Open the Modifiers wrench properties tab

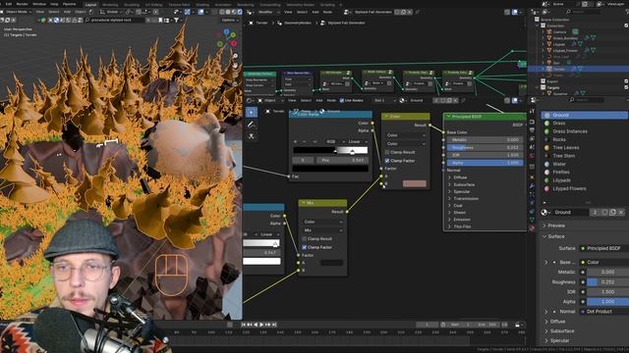click(533, 186)
